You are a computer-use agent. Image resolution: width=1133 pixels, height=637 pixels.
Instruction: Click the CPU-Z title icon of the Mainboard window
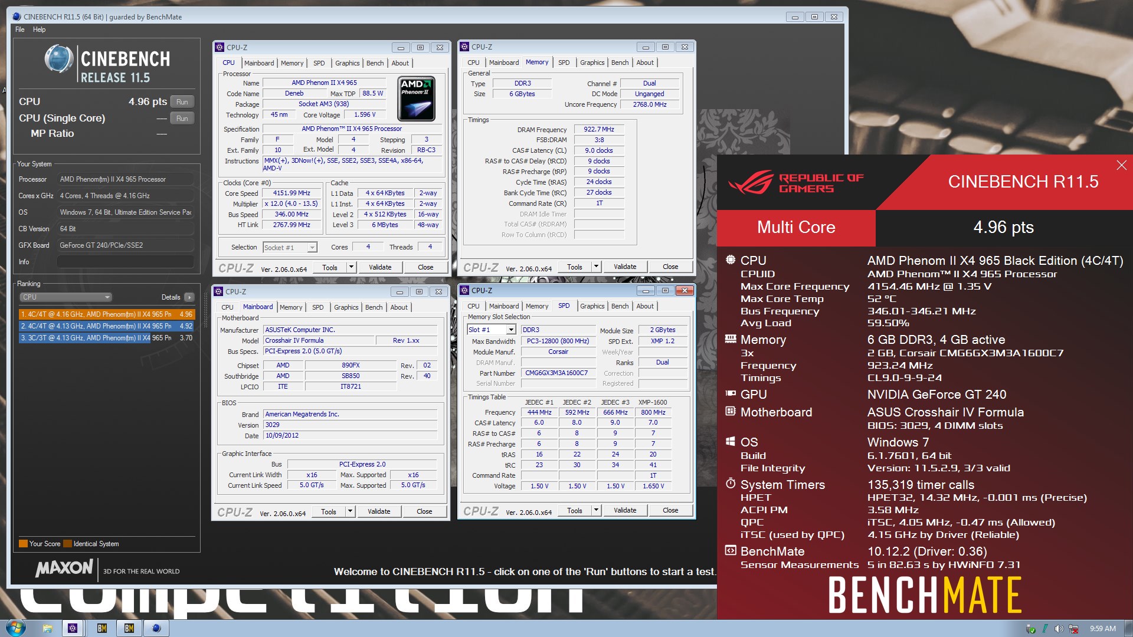(x=219, y=291)
